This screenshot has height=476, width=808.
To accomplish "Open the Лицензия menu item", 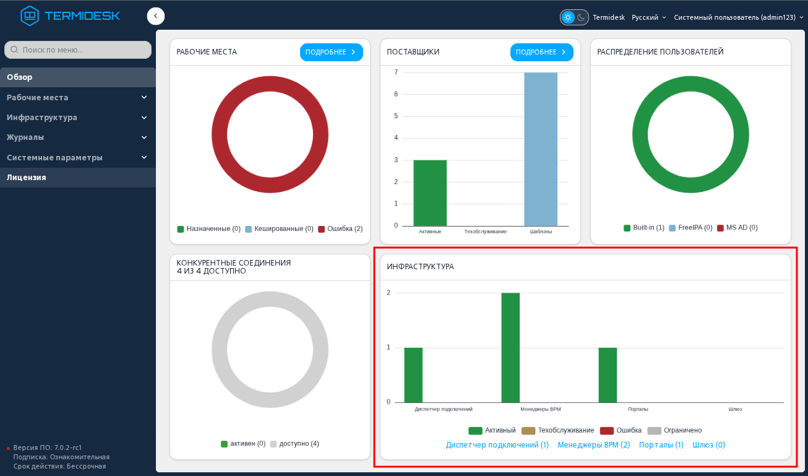I will pyautogui.click(x=78, y=178).
